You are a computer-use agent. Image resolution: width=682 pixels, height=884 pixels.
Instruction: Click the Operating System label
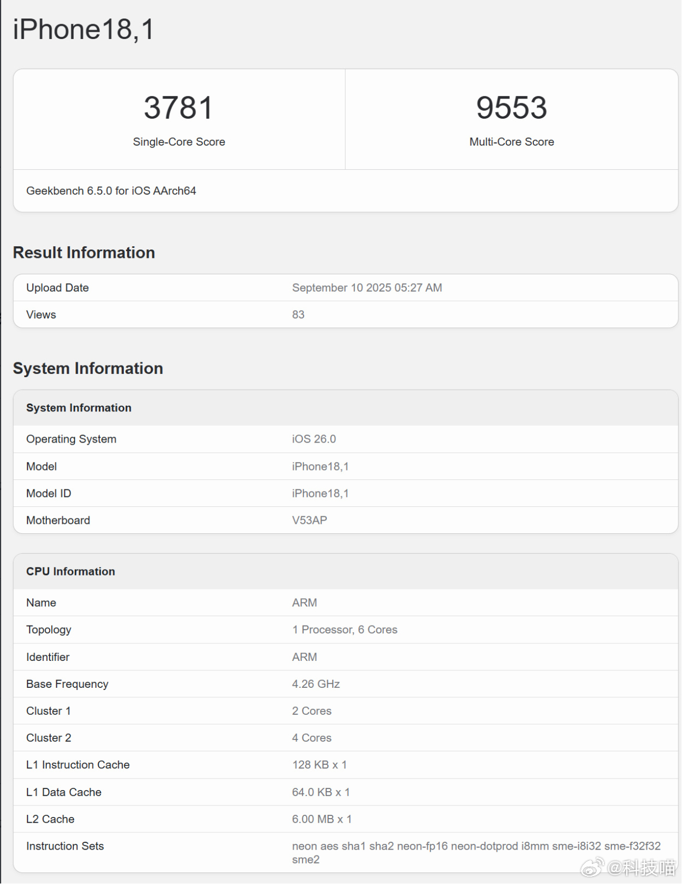point(71,439)
